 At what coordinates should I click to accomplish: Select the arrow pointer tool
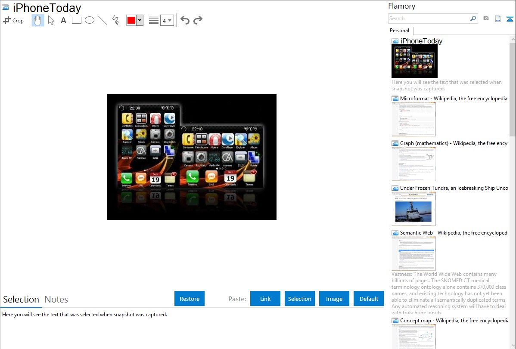tap(51, 20)
